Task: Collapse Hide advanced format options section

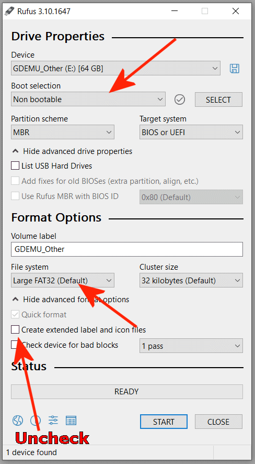Action: click(70, 299)
